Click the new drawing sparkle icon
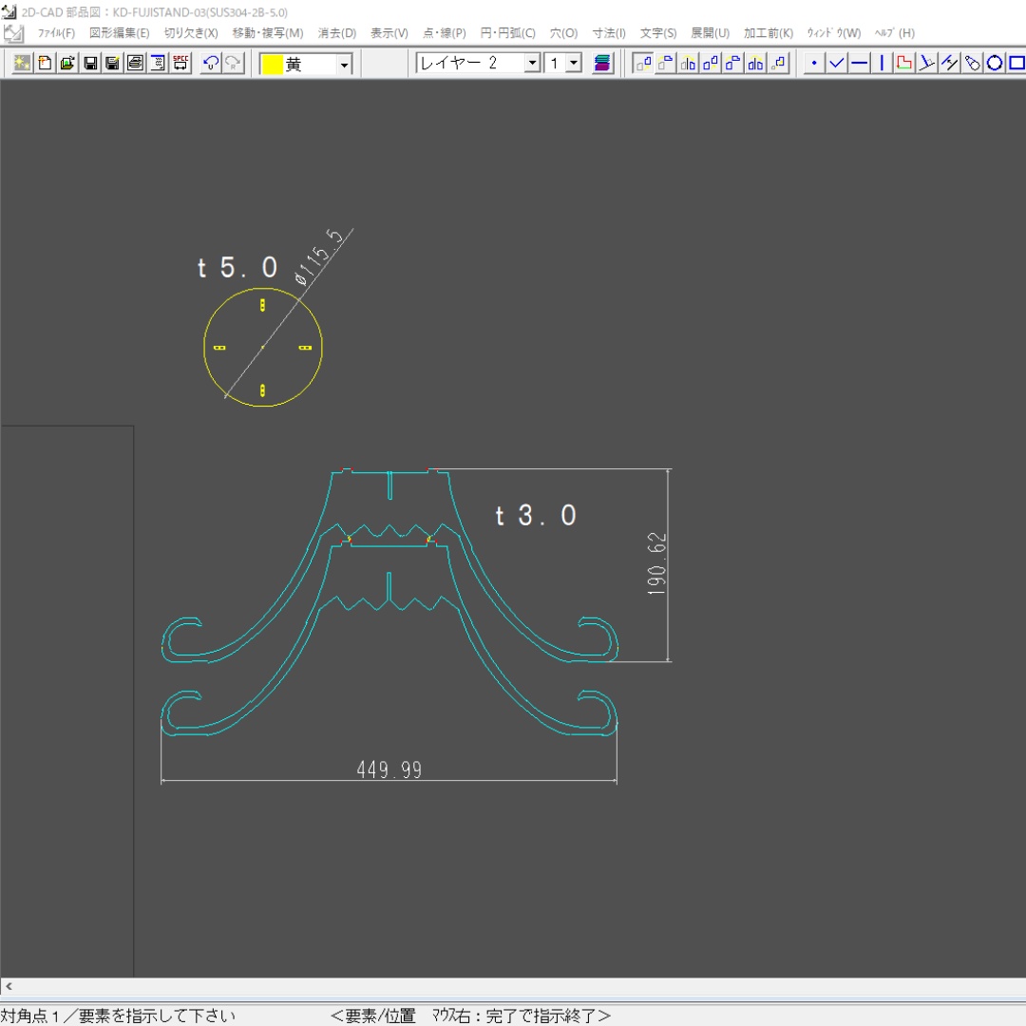1026x1026 pixels. [22, 64]
